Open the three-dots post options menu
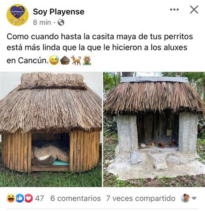 pyautogui.click(x=174, y=9)
